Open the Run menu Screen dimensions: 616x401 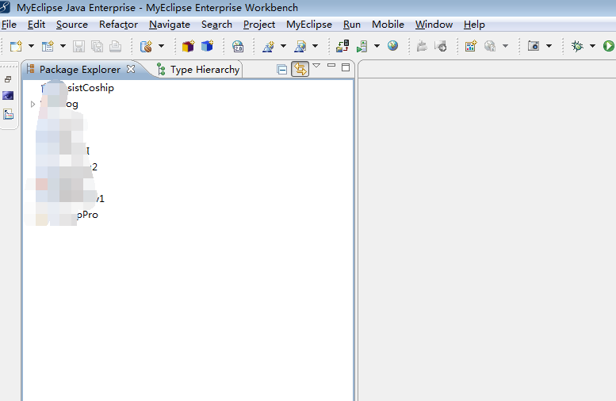[352, 25]
